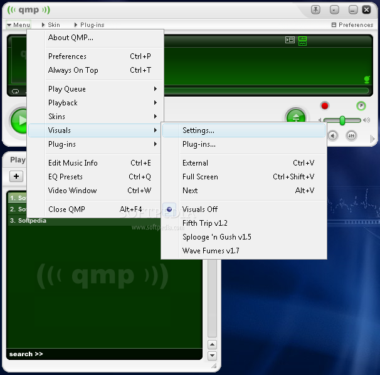
Task: Click the quiet volume speaker icon
Action: tap(320, 120)
